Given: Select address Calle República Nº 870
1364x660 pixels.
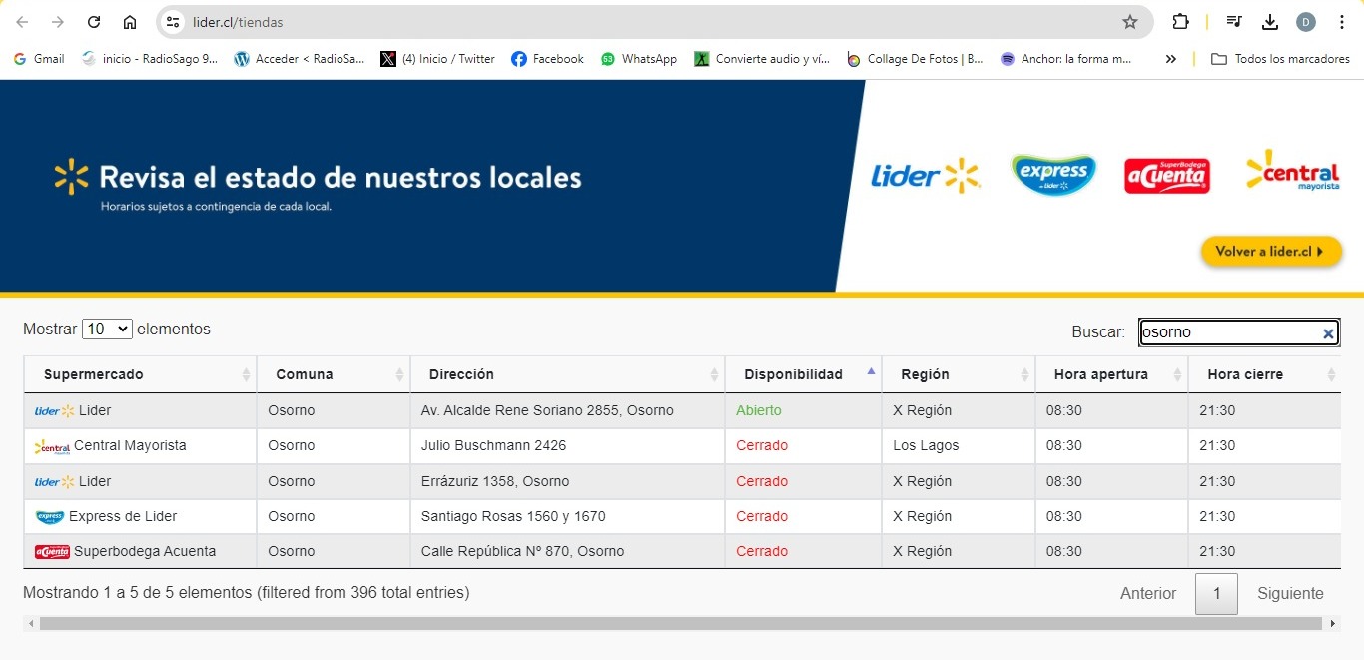Looking at the screenshot, I should point(522,551).
